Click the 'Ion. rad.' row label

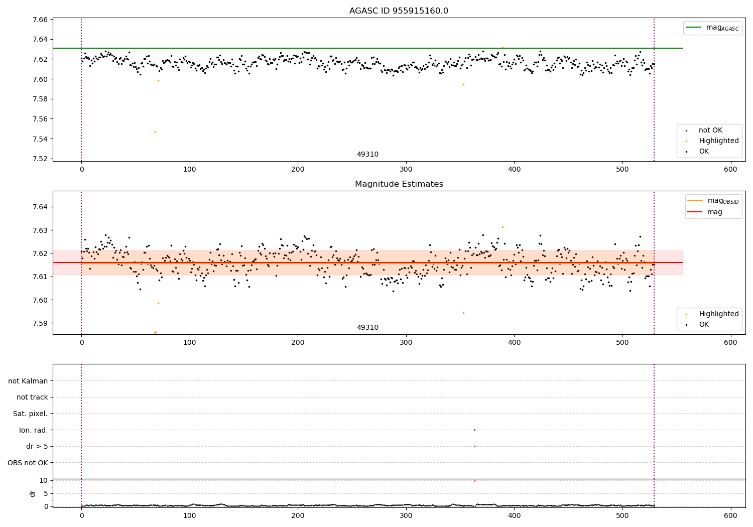[34, 430]
